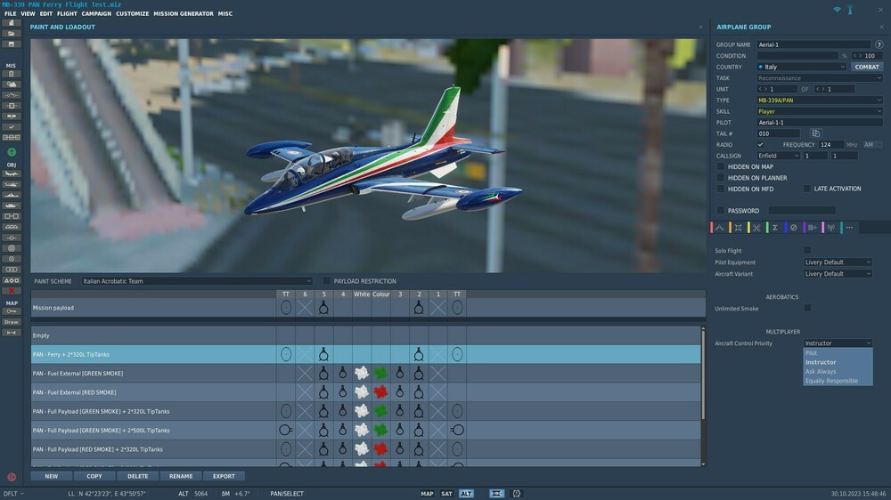Open the CAMPAIGN menu

[x=96, y=13]
